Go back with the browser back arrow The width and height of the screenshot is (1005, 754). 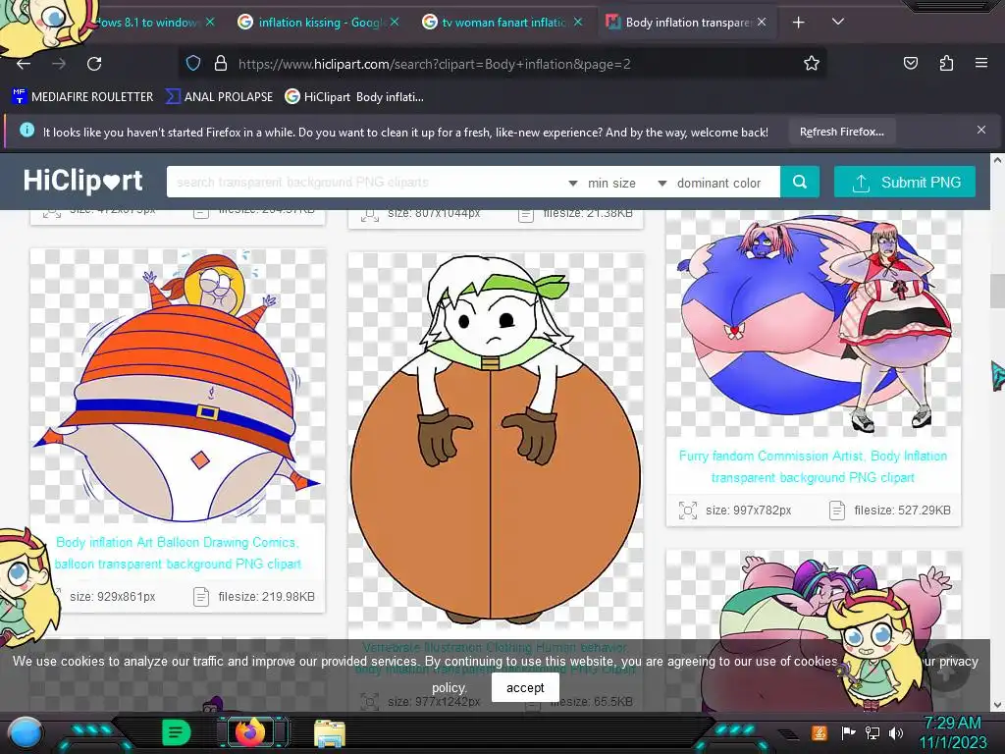click(24, 64)
